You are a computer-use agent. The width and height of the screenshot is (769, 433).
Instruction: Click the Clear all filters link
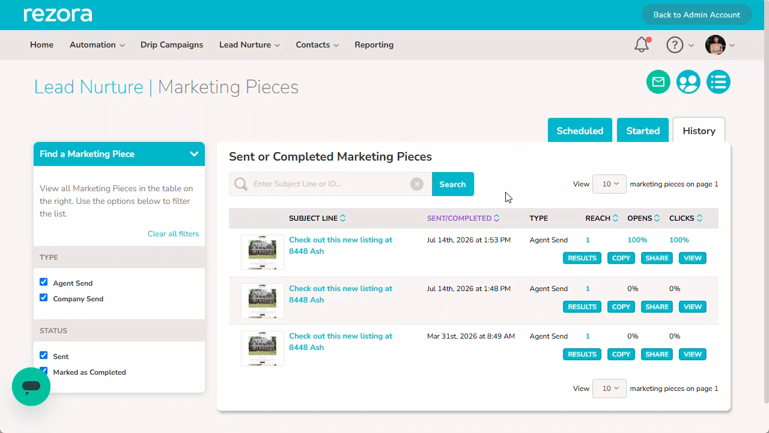[x=173, y=233]
